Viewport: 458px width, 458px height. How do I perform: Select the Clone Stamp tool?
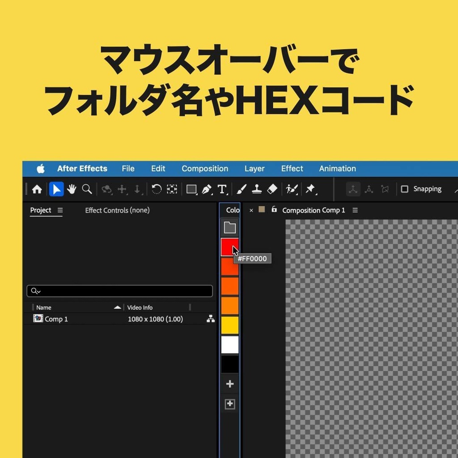(256, 189)
